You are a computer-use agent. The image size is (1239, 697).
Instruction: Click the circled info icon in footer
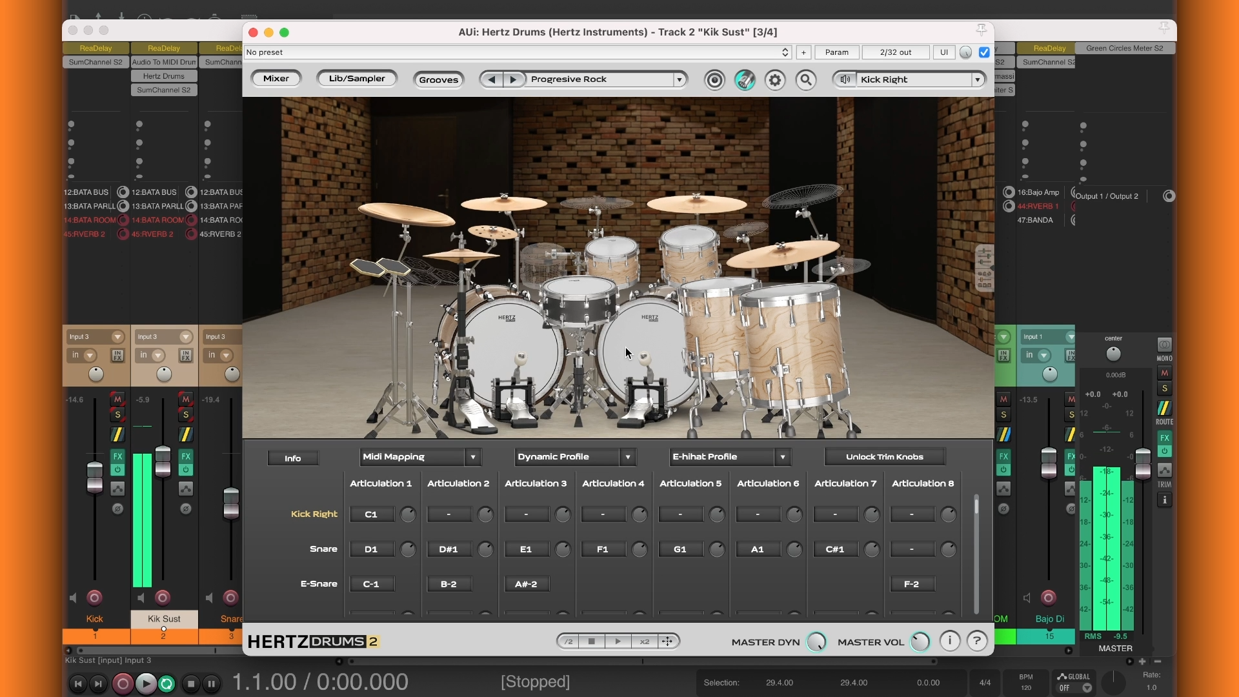(x=949, y=641)
